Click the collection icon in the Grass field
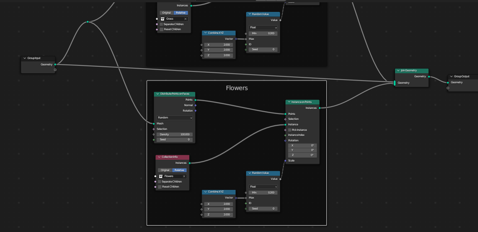The image size is (478, 232). pos(163,19)
